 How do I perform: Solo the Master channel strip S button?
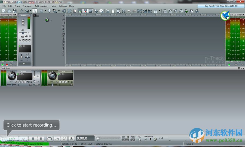(30, 36)
